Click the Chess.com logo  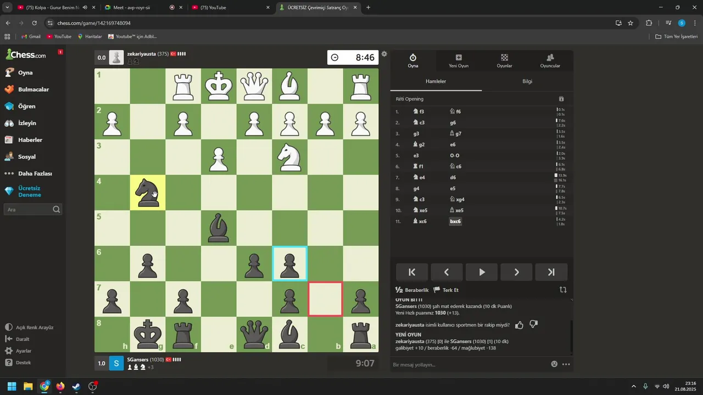[x=26, y=54]
